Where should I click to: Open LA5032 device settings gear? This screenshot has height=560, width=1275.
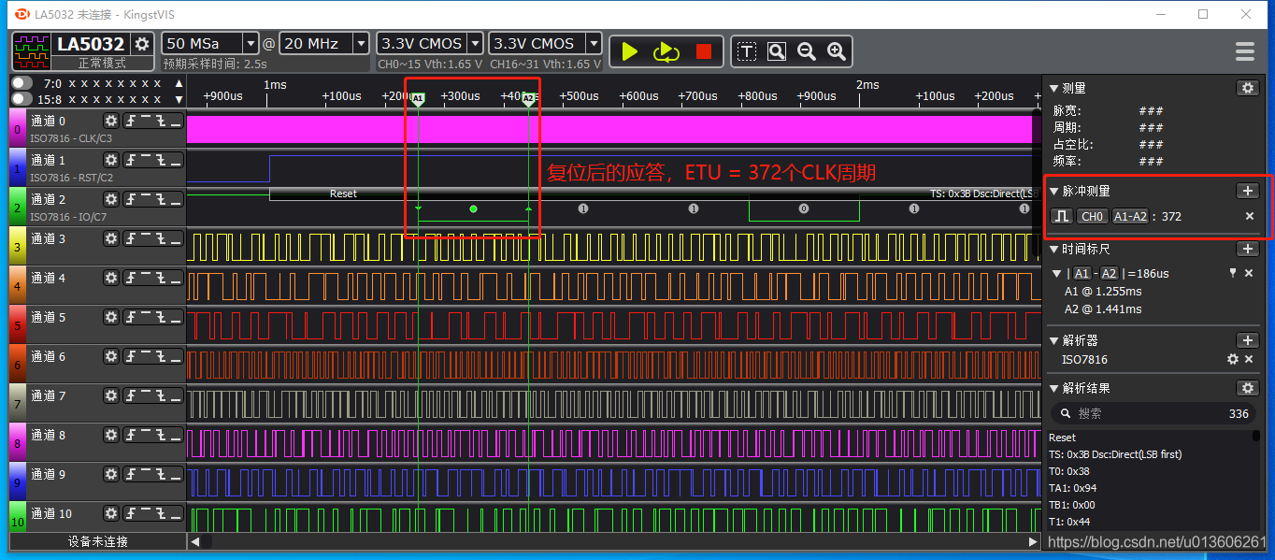pyautogui.click(x=142, y=44)
